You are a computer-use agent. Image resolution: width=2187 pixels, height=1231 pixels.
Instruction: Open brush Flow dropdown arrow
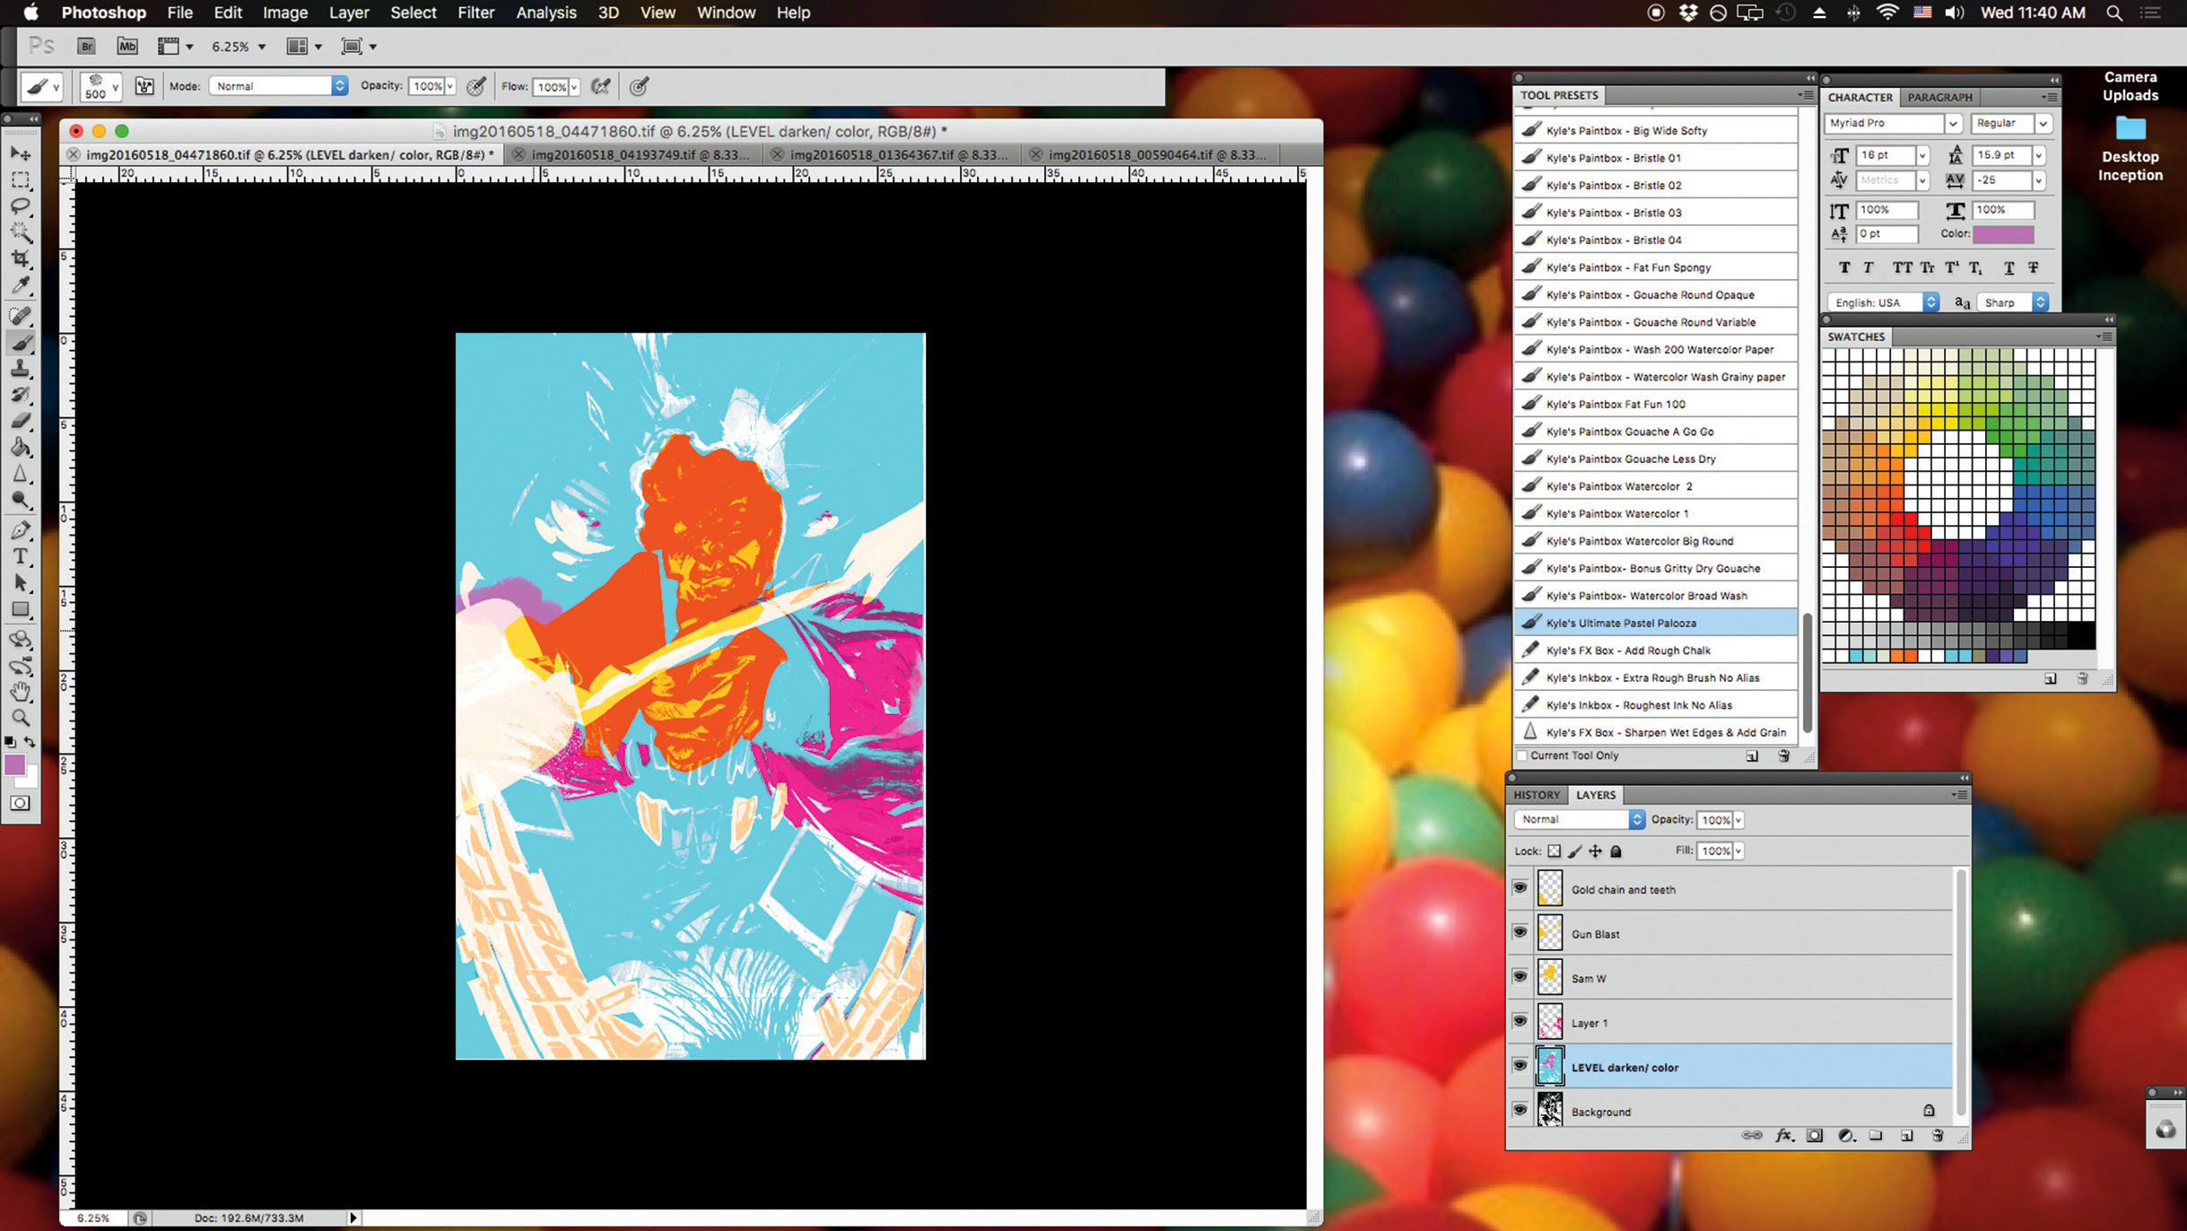[574, 86]
